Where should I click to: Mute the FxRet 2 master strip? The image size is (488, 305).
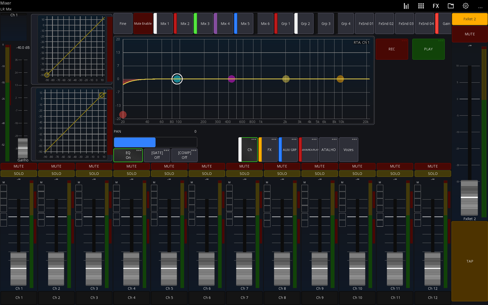(x=470, y=34)
